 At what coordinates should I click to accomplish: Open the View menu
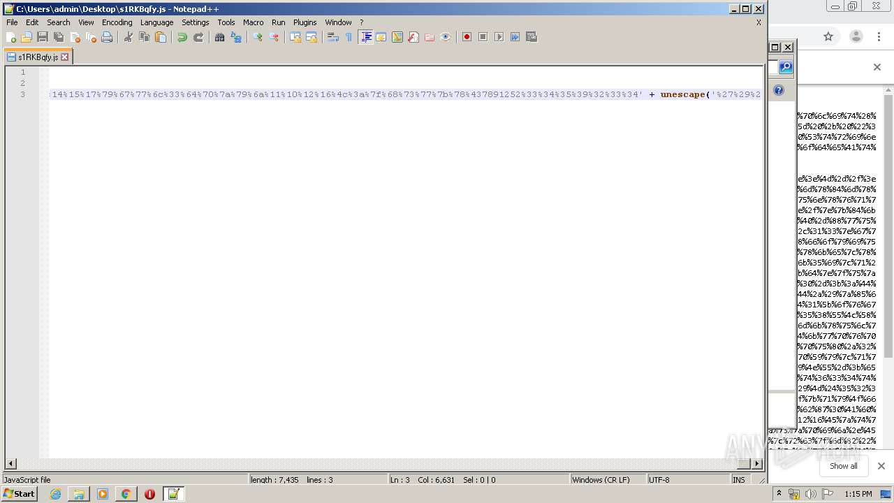click(86, 22)
